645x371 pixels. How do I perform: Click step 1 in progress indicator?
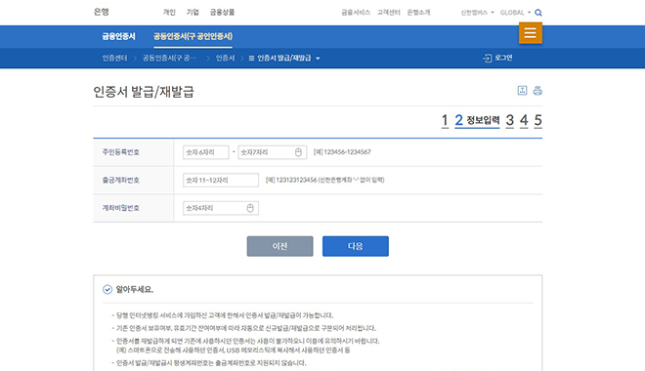(445, 120)
